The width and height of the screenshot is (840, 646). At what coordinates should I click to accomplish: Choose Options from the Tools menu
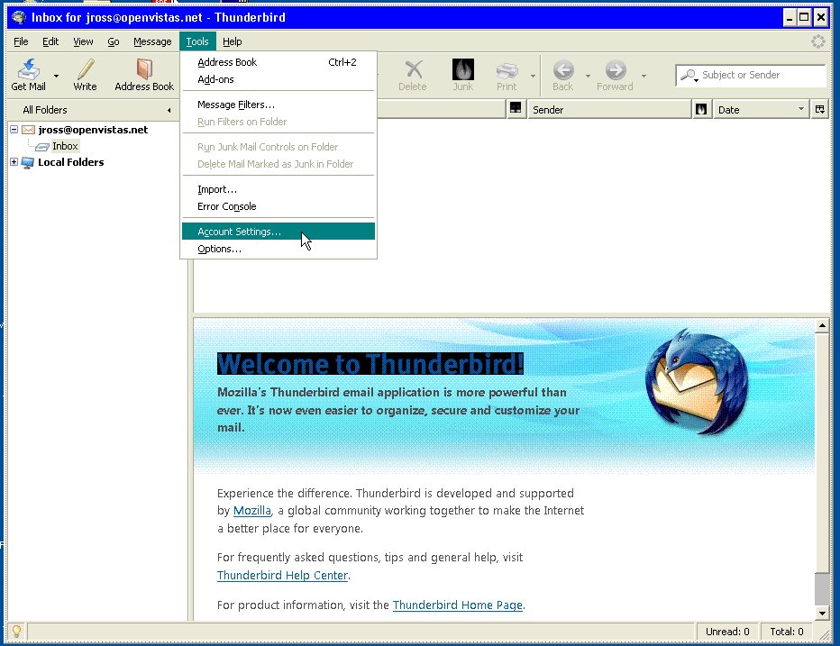point(278,249)
